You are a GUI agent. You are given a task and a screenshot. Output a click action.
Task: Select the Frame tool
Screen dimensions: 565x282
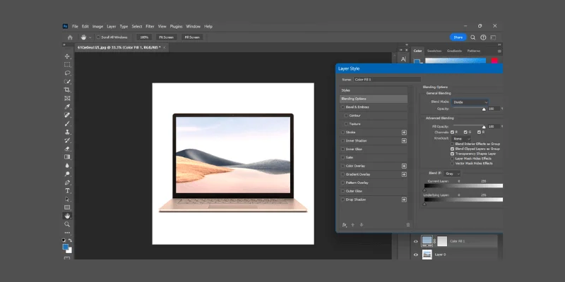coord(67,98)
